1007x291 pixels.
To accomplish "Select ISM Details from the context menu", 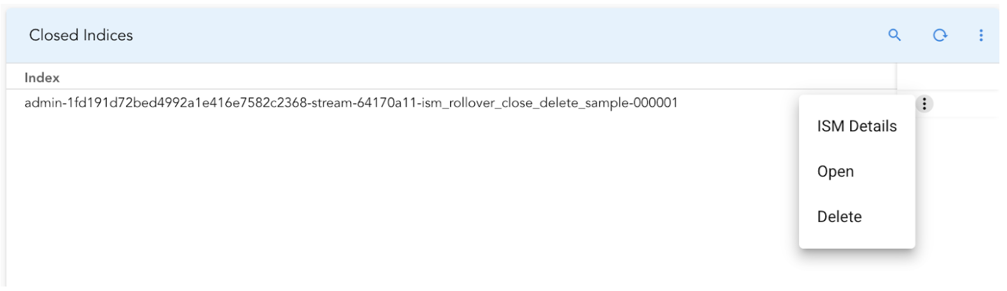I will point(857,127).
